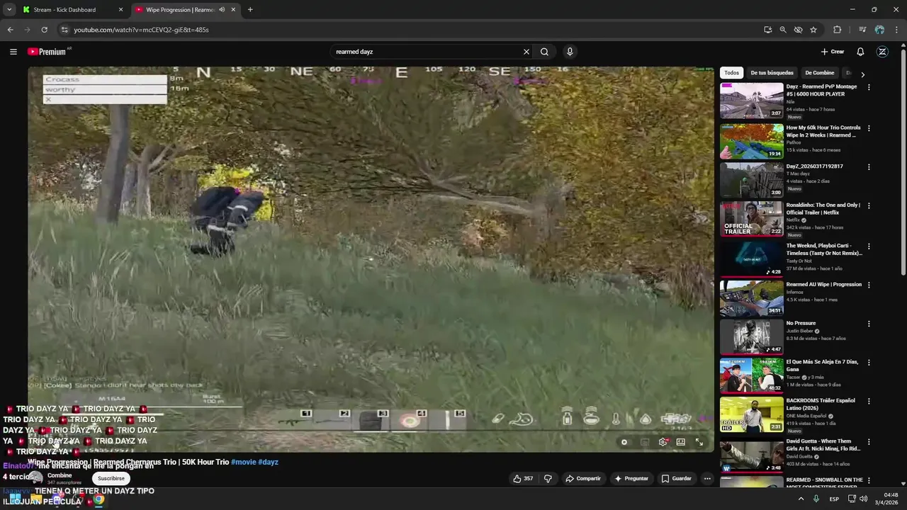
Task: Open zoom level magnifier in address bar
Action: tap(783, 30)
